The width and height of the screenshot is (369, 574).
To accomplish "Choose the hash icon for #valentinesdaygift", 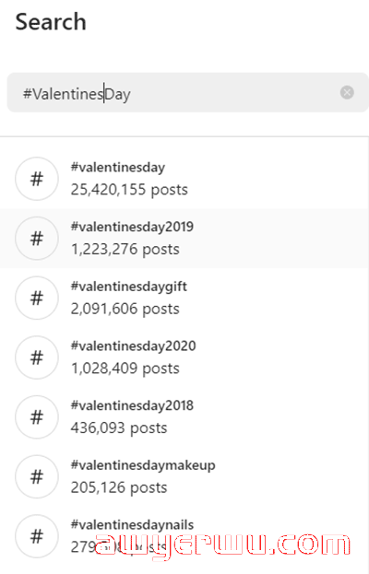I will click(37, 298).
